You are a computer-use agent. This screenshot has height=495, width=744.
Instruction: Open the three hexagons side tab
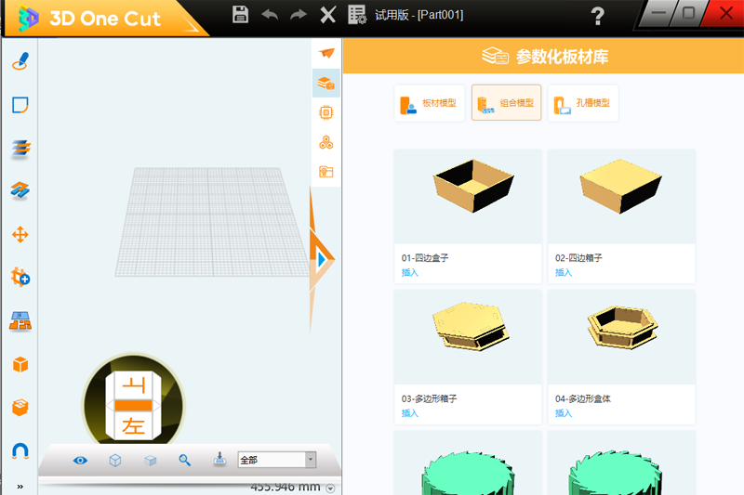tap(326, 142)
